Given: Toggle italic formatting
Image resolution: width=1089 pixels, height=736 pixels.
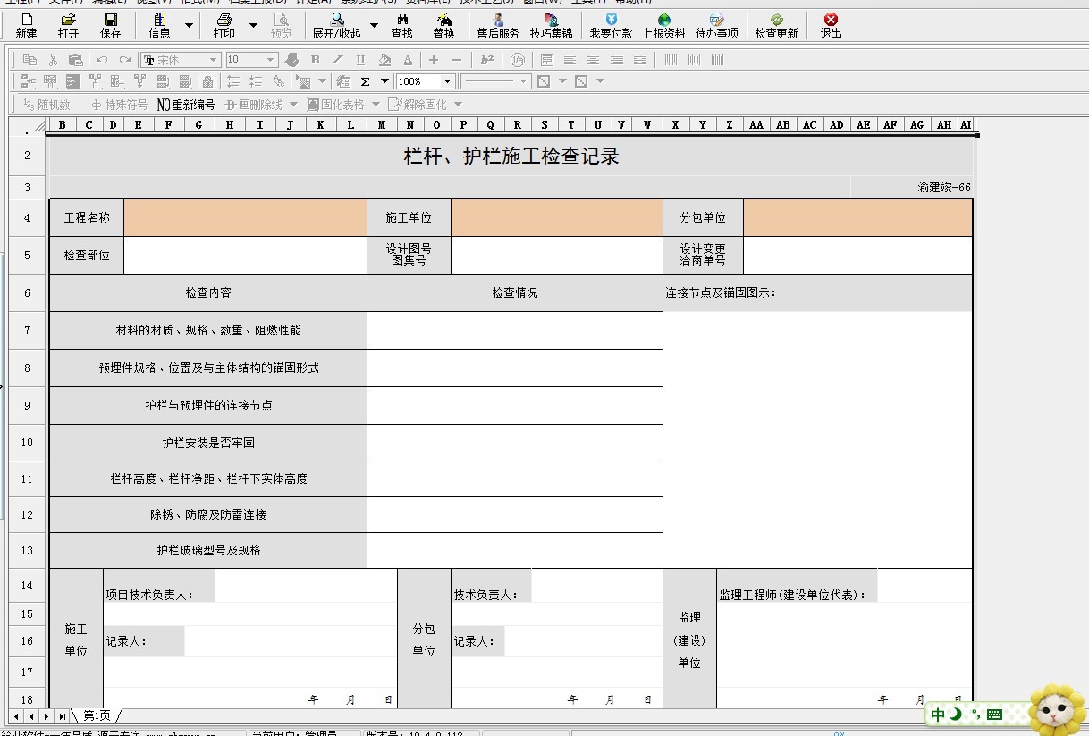Looking at the screenshot, I should 336,59.
